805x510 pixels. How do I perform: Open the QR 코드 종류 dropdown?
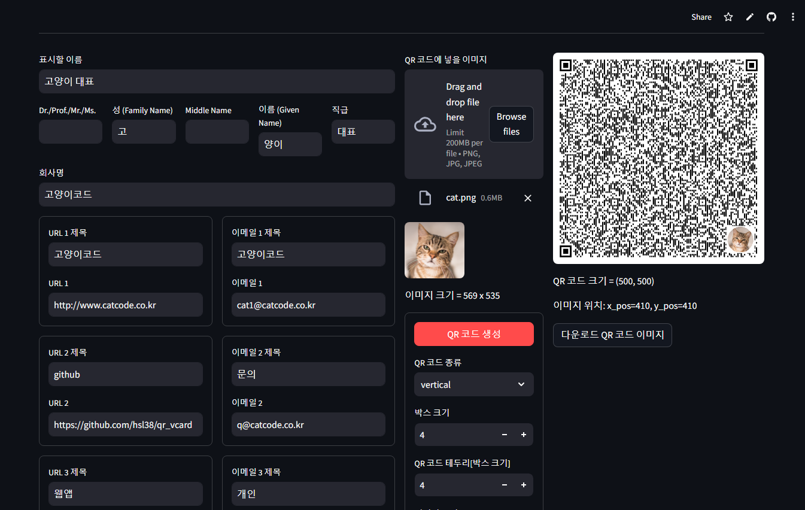[x=474, y=384]
